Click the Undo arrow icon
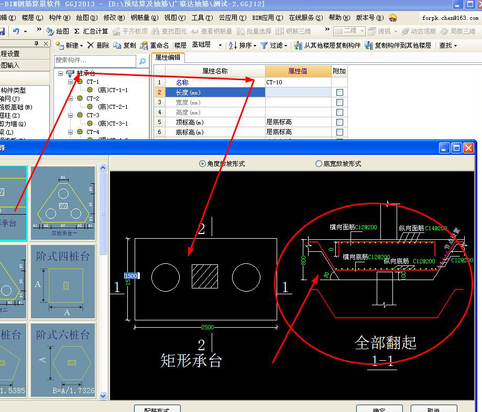482x412 pixels. 16,31
